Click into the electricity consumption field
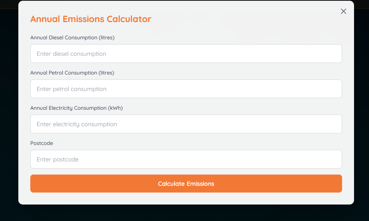The image size is (369, 221). click(186, 124)
